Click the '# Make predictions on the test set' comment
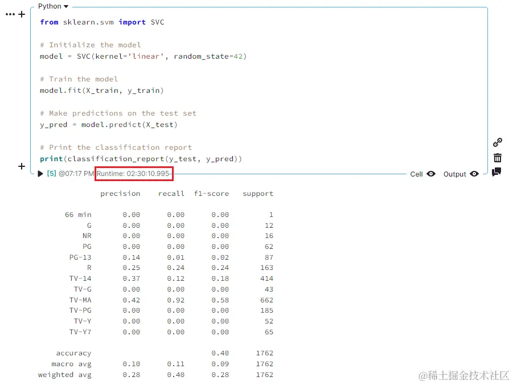Screen dimensions: 513x385 pyautogui.click(x=118, y=113)
